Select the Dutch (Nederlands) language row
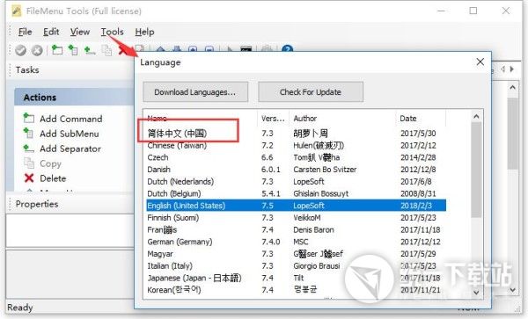The width and height of the screenshot is (528, 319). coord(296,182)
